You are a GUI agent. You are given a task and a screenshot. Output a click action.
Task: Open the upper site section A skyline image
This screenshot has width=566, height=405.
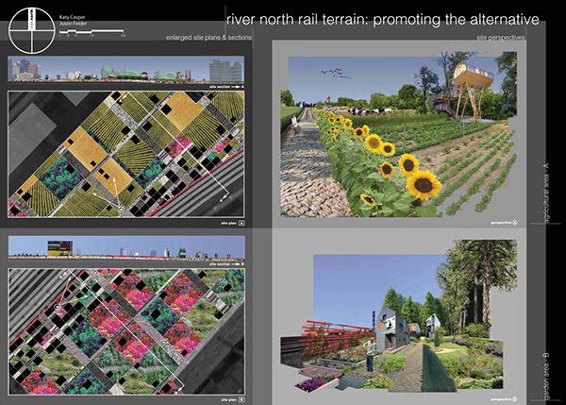[x=126, y=69]
